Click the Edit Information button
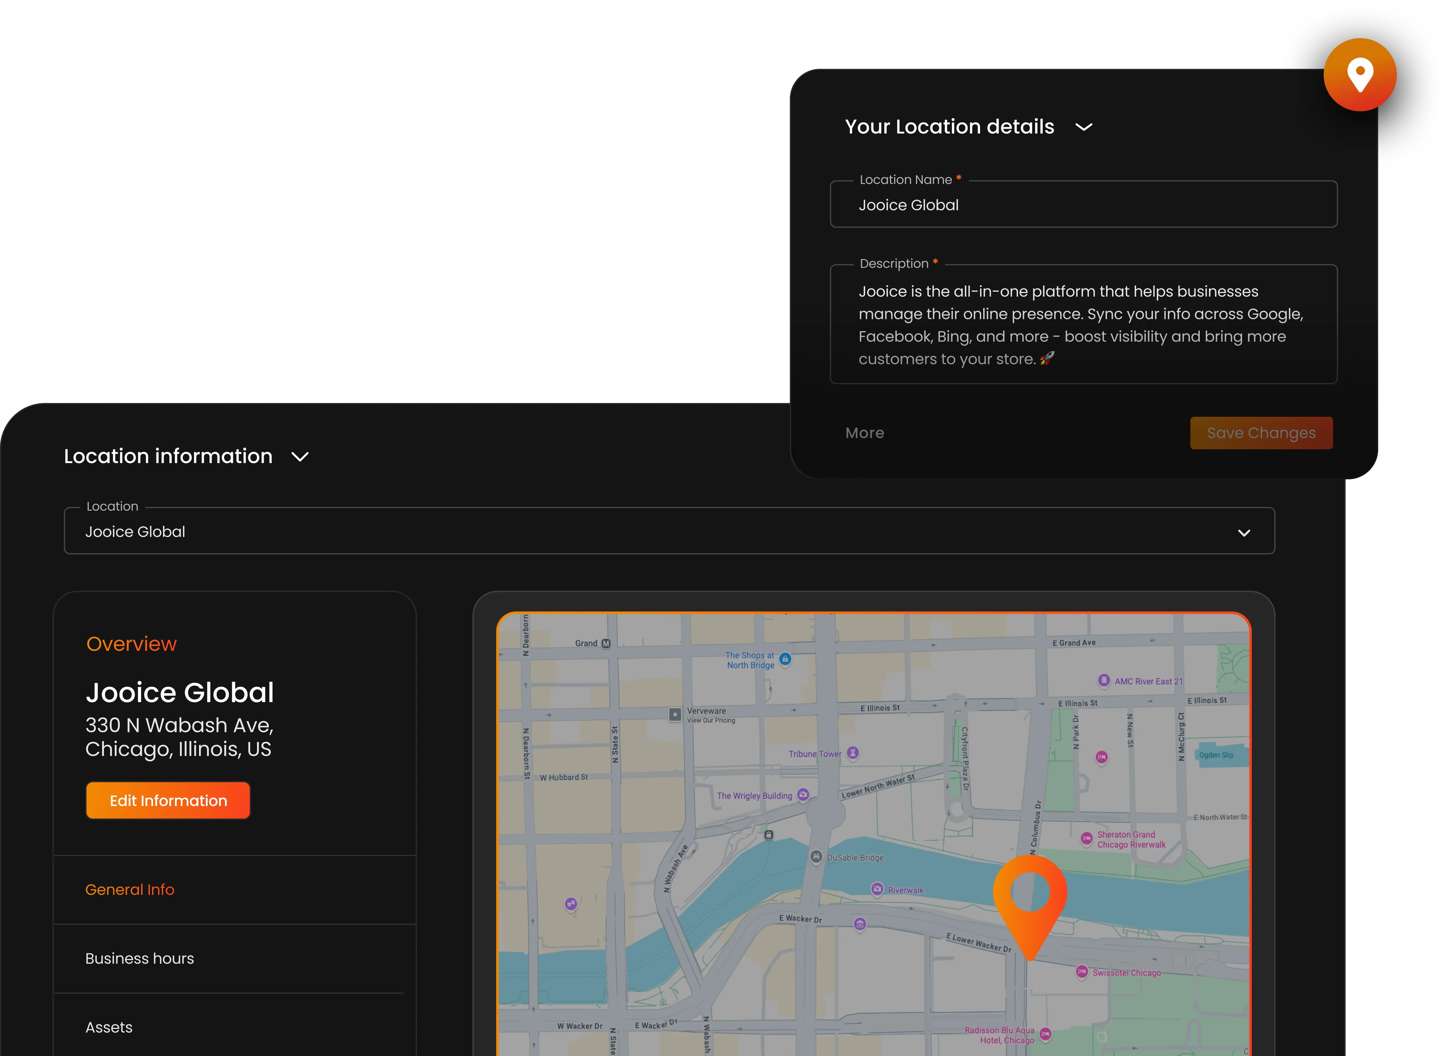The height and width of the screenshot is (1056, 1447). (x=168, y=800)
